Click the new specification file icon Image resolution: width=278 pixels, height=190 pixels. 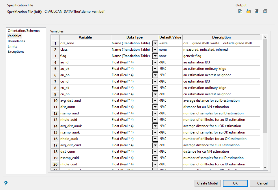(x=240, y=11)
